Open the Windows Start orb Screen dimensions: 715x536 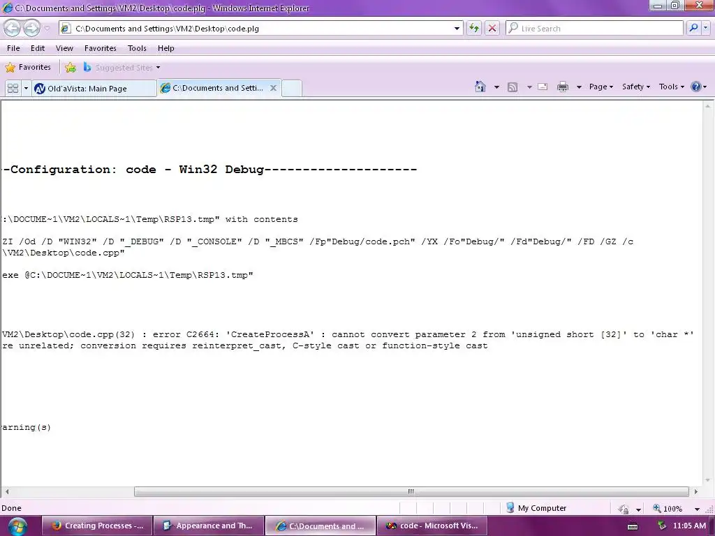click(17, 526)
